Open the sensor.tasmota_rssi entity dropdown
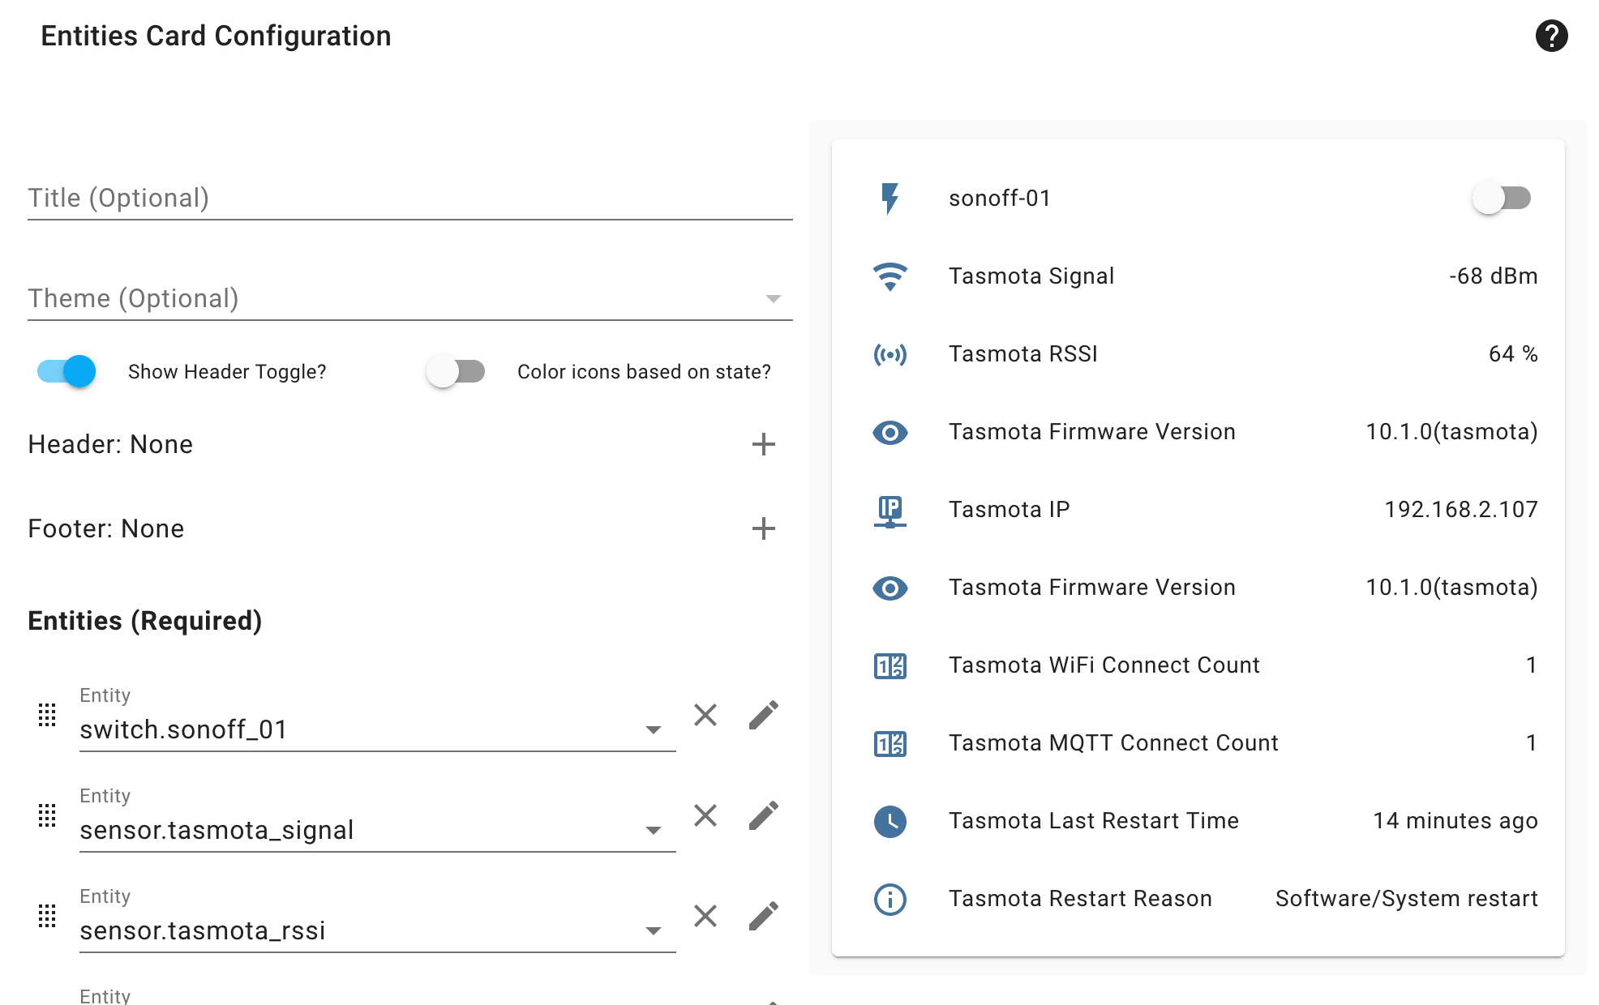1599x1005 pixels. 653,930
